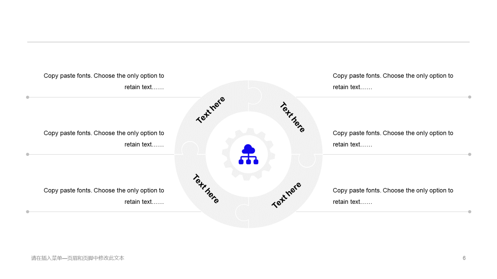This screenshot has height=279, width=497.
Task: Click the top-left 'Copy paste fonts' text block
Action: click(104, 81)
